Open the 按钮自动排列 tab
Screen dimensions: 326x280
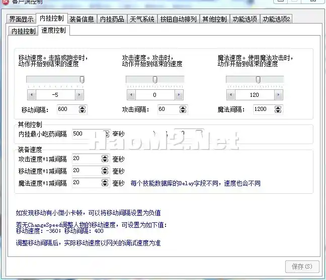pyautogui.click(x=179, y=19)
